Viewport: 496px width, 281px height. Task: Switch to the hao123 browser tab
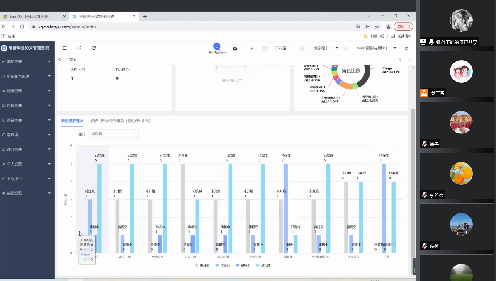(33, 17)
